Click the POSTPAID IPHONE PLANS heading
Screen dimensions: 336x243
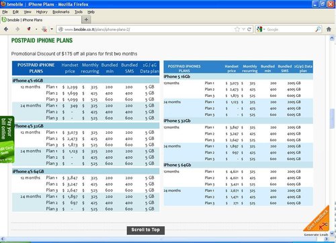(42, 40)
